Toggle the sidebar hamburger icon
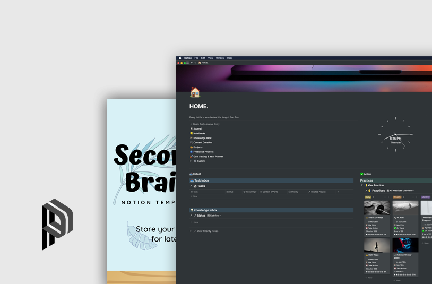The height and width of the screenshot is (284, 432). pos(188,63)
